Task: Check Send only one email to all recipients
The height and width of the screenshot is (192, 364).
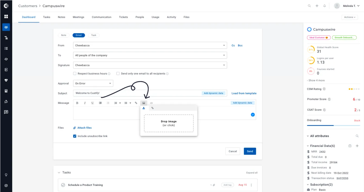Action: (x=118, y=74)
